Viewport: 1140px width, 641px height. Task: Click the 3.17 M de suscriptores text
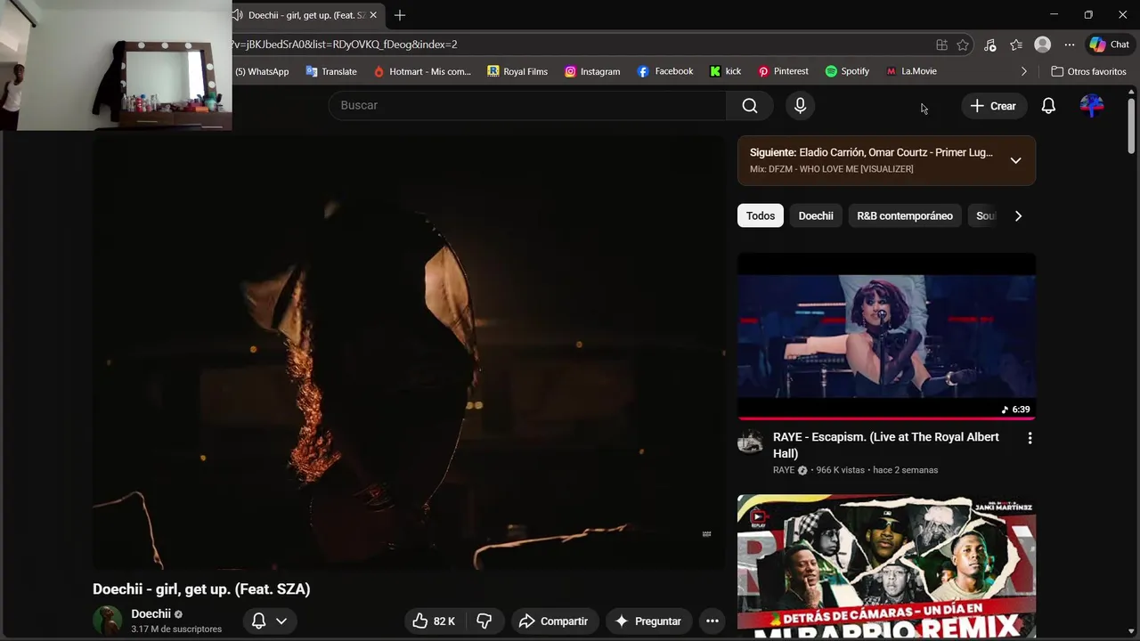[176, 629]
